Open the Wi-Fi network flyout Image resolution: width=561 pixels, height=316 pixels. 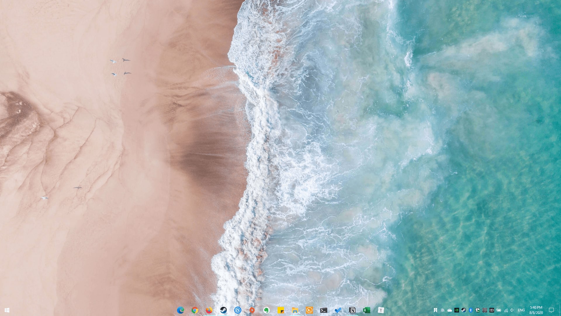pos(506,310)
